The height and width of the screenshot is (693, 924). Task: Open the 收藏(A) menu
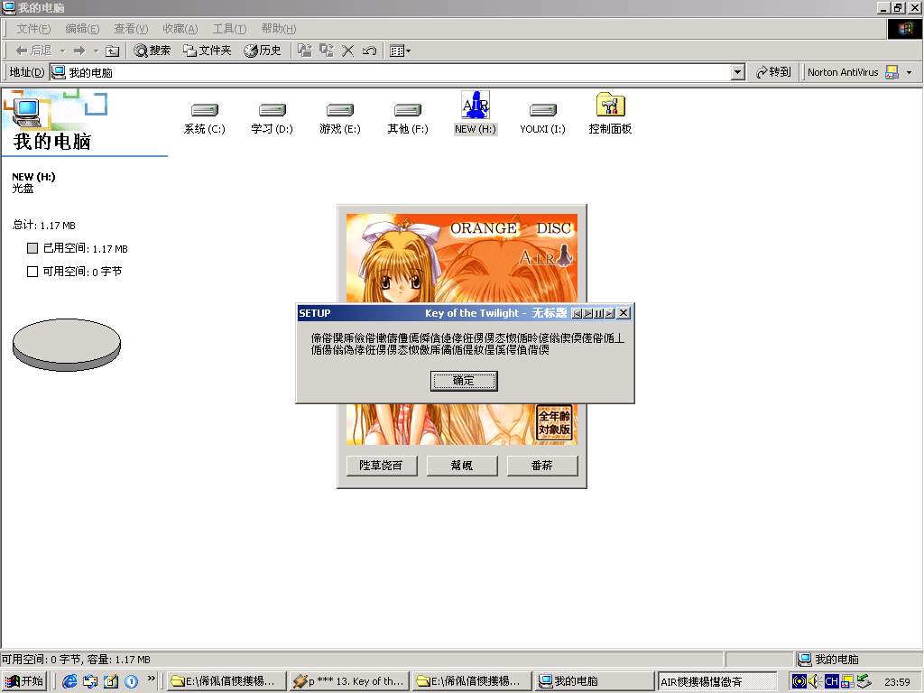[x=180, y=28]
